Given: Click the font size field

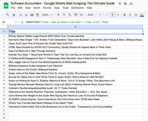Looking at the screenshot, I should [112, 15].
